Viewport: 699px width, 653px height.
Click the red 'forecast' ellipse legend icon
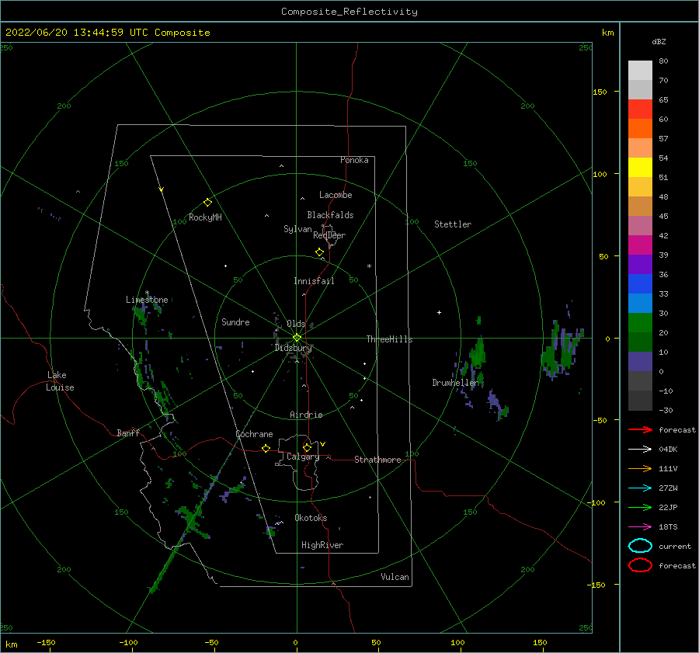640,565
